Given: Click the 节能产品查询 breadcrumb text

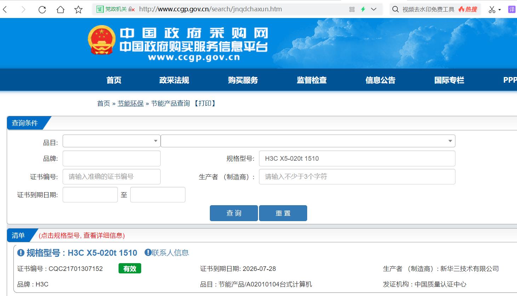Looking at the screenshot, I should [171, 103].
